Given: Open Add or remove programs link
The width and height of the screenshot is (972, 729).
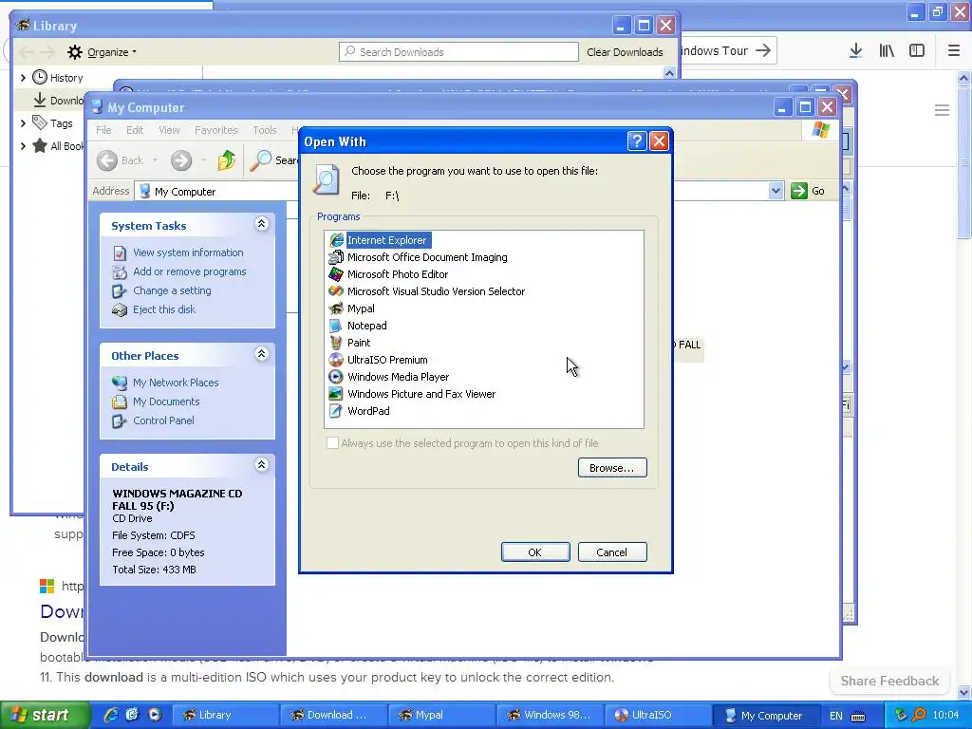Looking at the screenshot, I should point(189,271).
